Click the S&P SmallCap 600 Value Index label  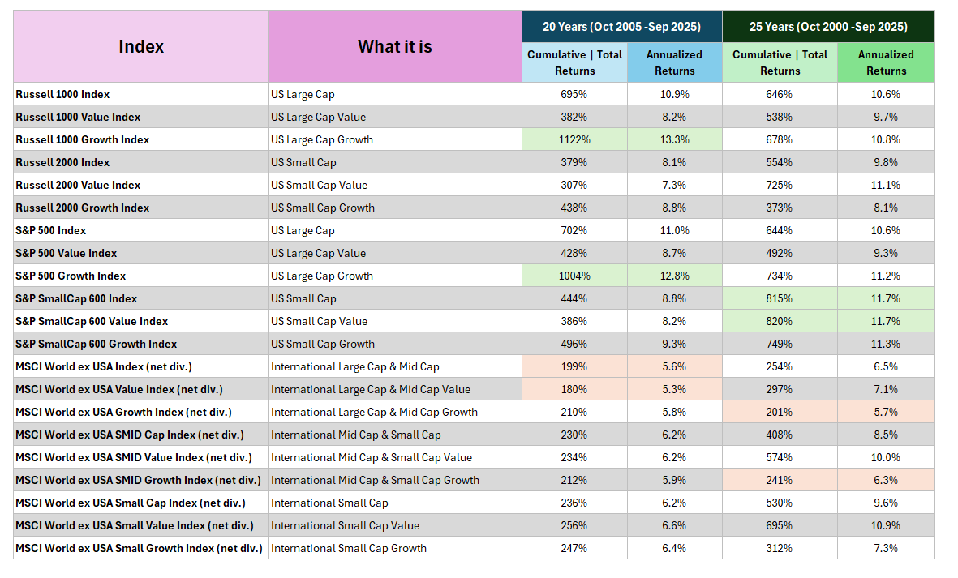92,321
